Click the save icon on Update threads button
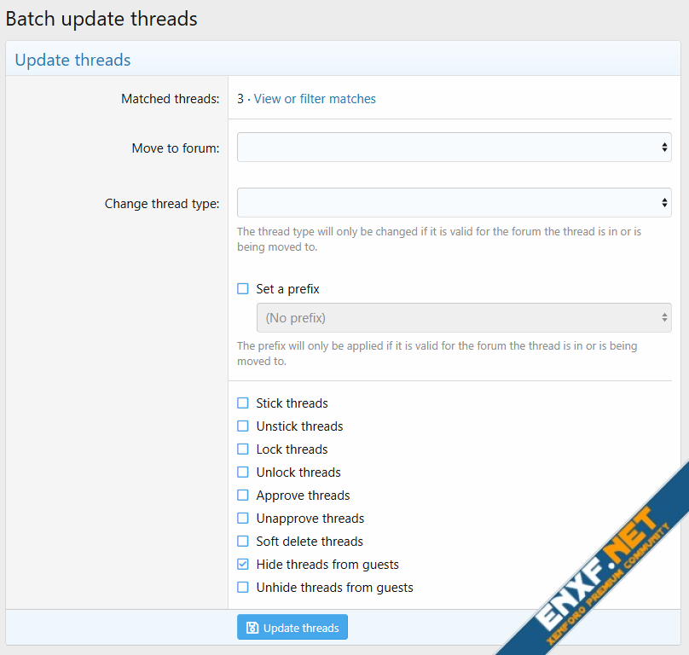 [x=252, y=628]
